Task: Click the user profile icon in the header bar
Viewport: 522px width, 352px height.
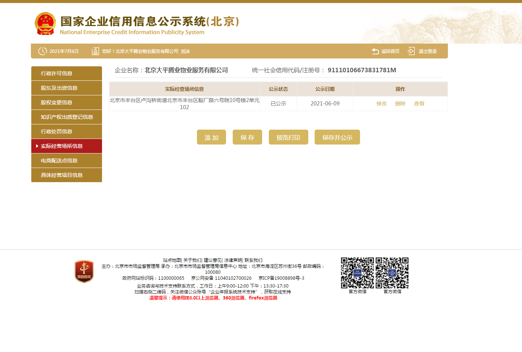Action: coord(95,51)
